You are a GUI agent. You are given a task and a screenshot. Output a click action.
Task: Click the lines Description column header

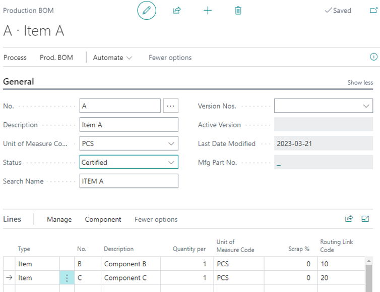119,249
